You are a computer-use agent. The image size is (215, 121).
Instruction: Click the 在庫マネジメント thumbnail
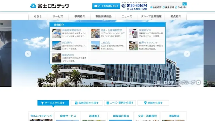(x=133, y=46)
